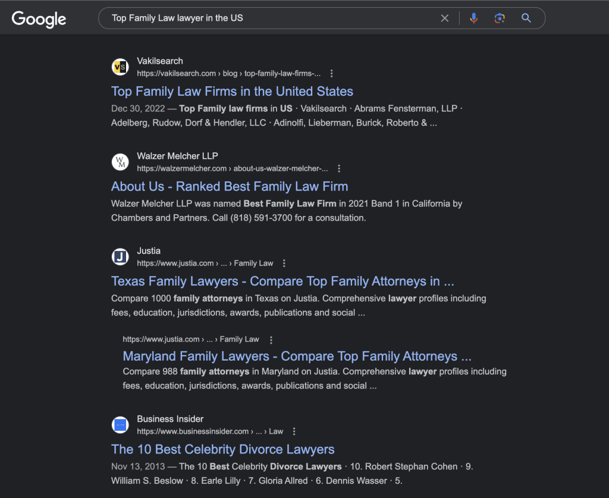Open more options for Business Insider result
This screenshot has width=609, height=498.
pos(294,431)
